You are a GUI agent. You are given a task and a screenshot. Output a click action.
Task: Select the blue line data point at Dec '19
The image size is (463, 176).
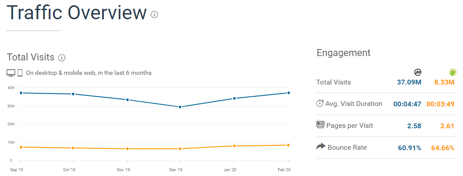(x=180, y=107)
